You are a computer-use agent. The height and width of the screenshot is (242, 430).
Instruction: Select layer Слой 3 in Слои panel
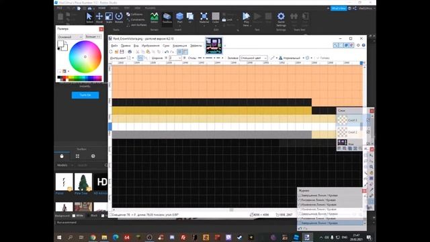pos(353,120)
